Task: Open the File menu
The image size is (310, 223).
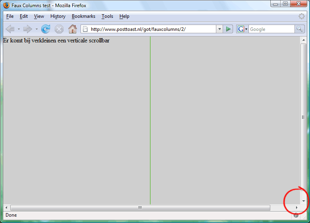Action: [x=10, y=16]
